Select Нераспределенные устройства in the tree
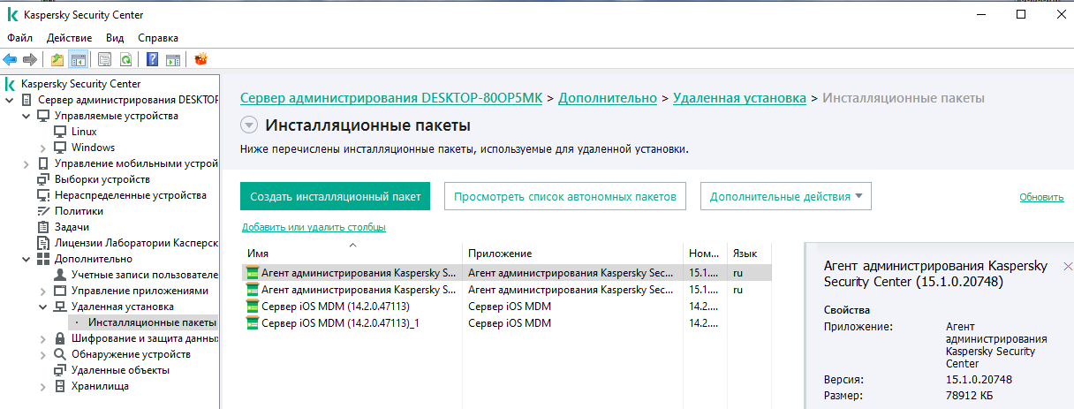 pyautogui.click(x=131, y=195)
